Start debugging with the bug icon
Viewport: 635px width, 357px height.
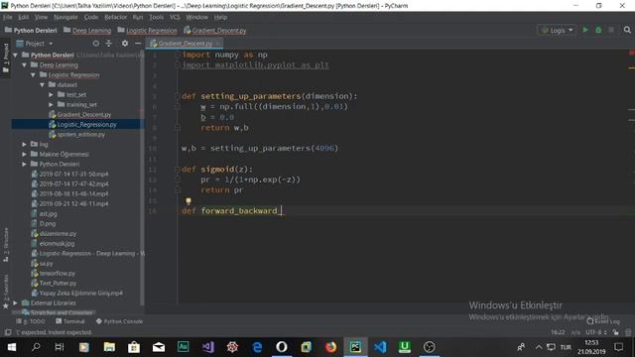click(x=598, y=30)
